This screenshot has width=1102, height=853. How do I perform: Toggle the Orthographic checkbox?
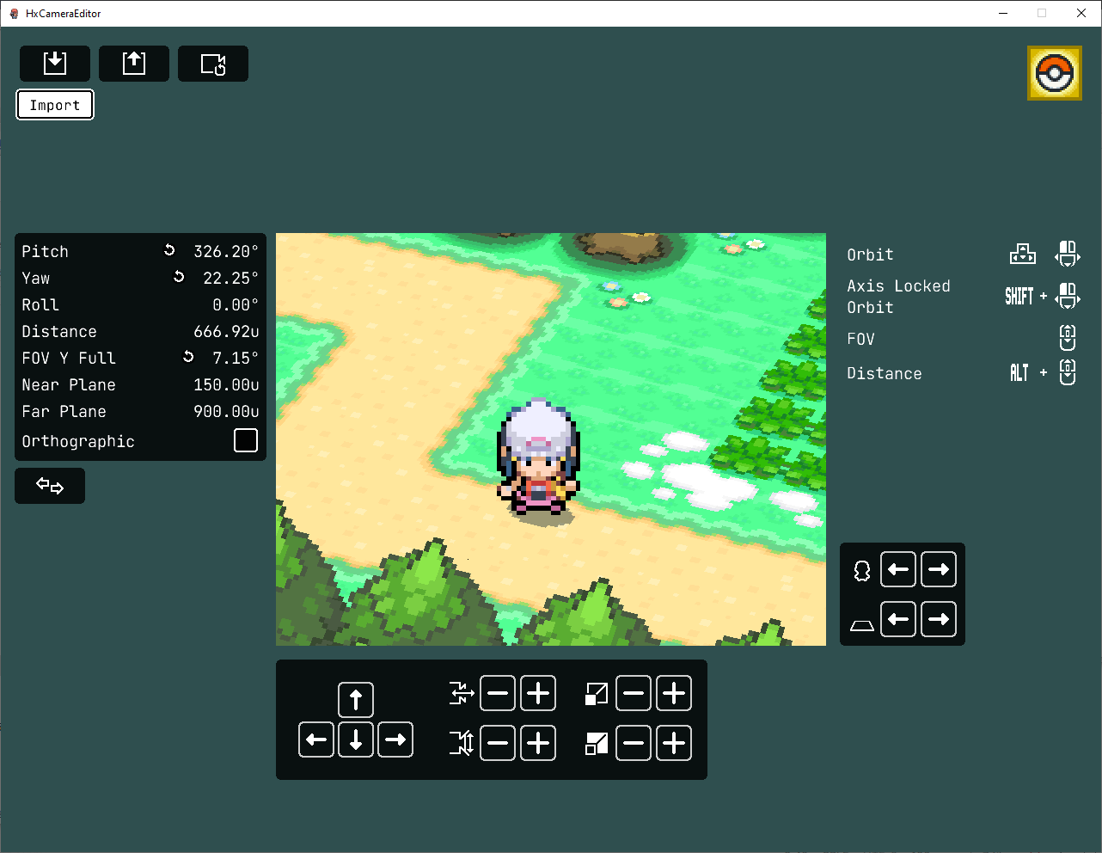(246, 440)
